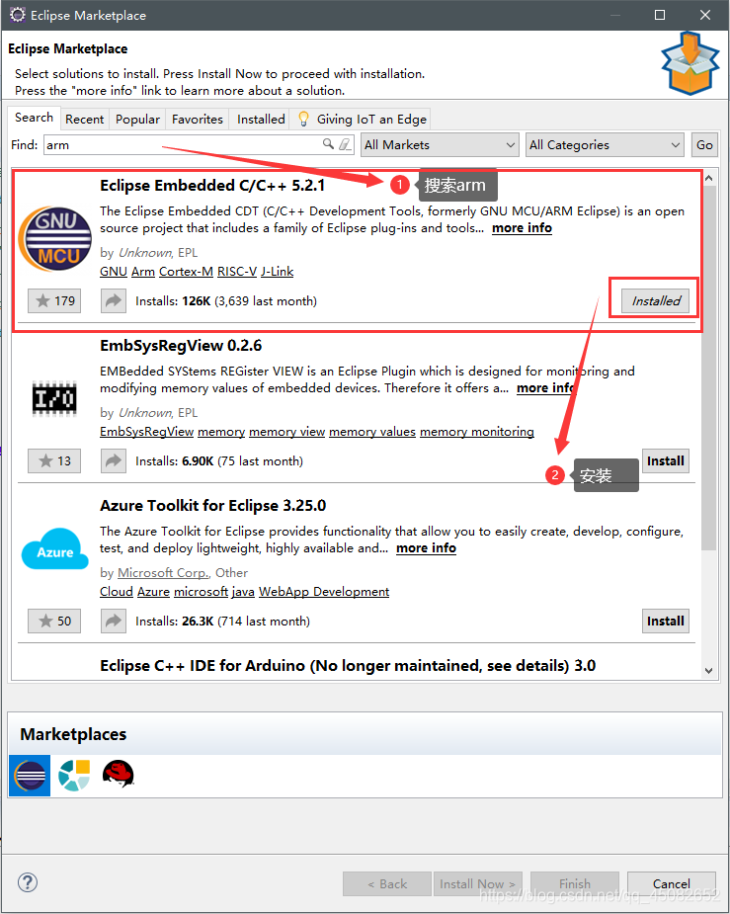Open the help question mark icon
The image size is (730, 914).
pos(28,882)
